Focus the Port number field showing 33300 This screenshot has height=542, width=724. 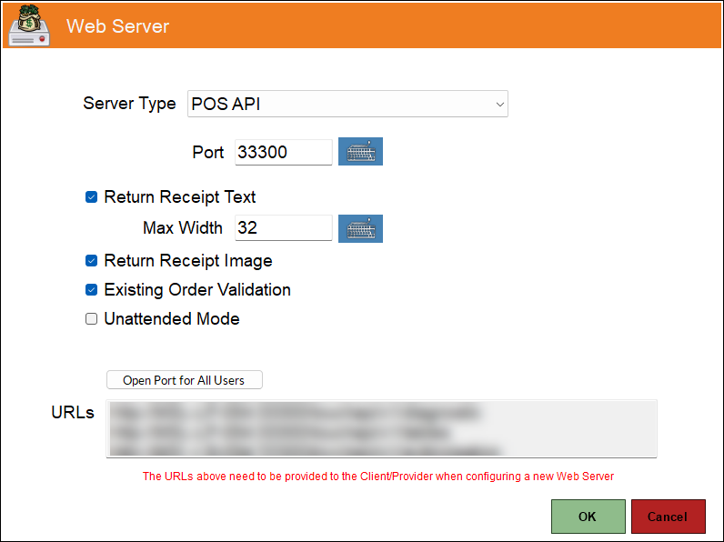[x=283, y=152]
